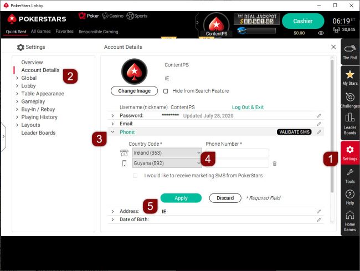Select Leader Boards in settings list

tap(38, 133)
